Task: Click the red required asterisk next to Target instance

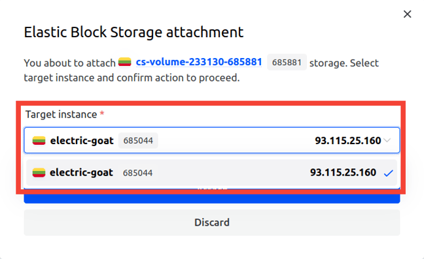Action: click(102, 114)
